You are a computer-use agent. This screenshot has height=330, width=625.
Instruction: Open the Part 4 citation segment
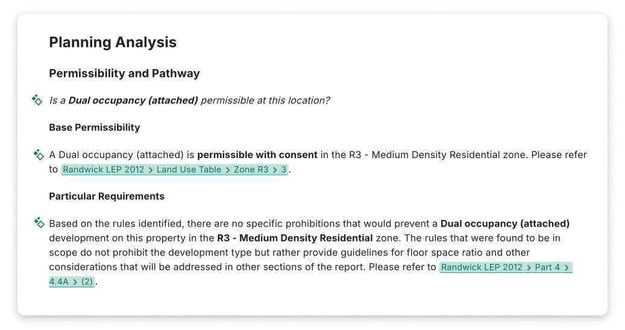[x=547, y=267]
